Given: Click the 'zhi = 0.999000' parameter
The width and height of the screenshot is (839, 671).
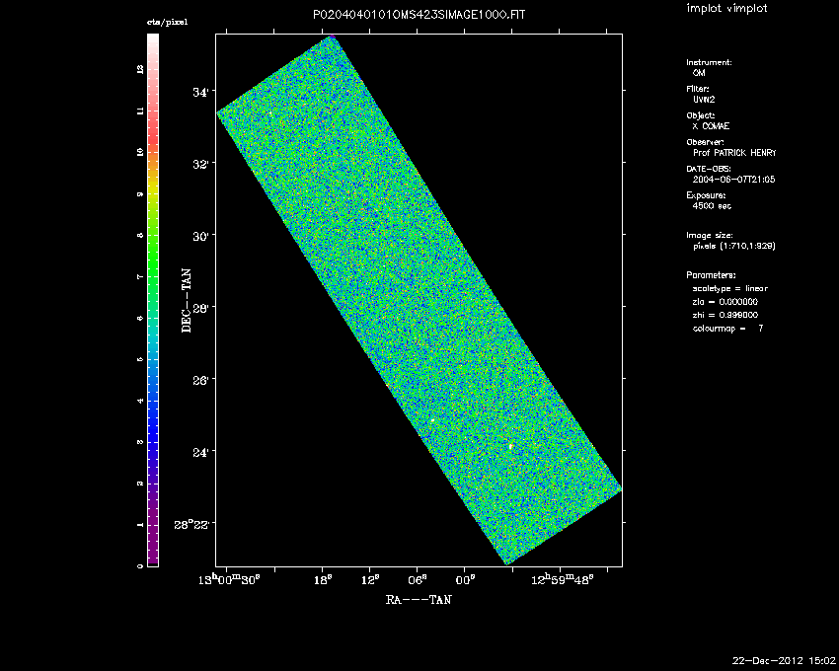Looking at the screenshot, I should point(725,315).
